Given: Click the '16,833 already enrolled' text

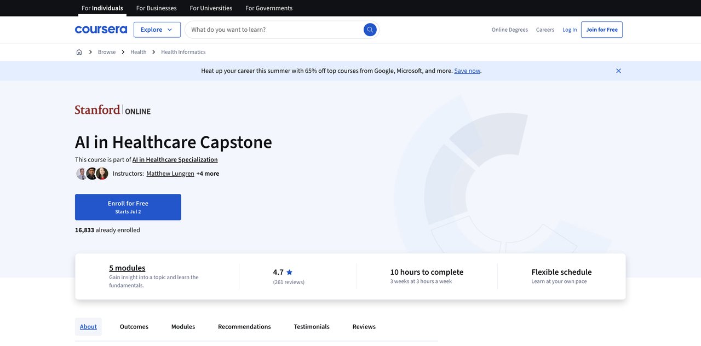Looking at the screenshot, I should pyautogui.click(x=107, y=230).
